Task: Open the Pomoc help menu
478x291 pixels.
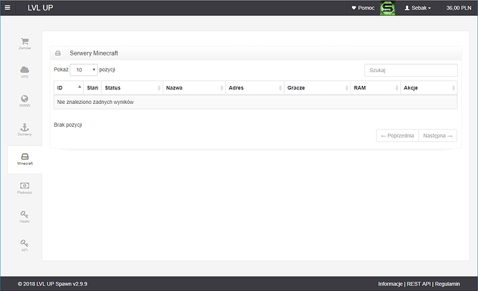Action: point(363,8)
